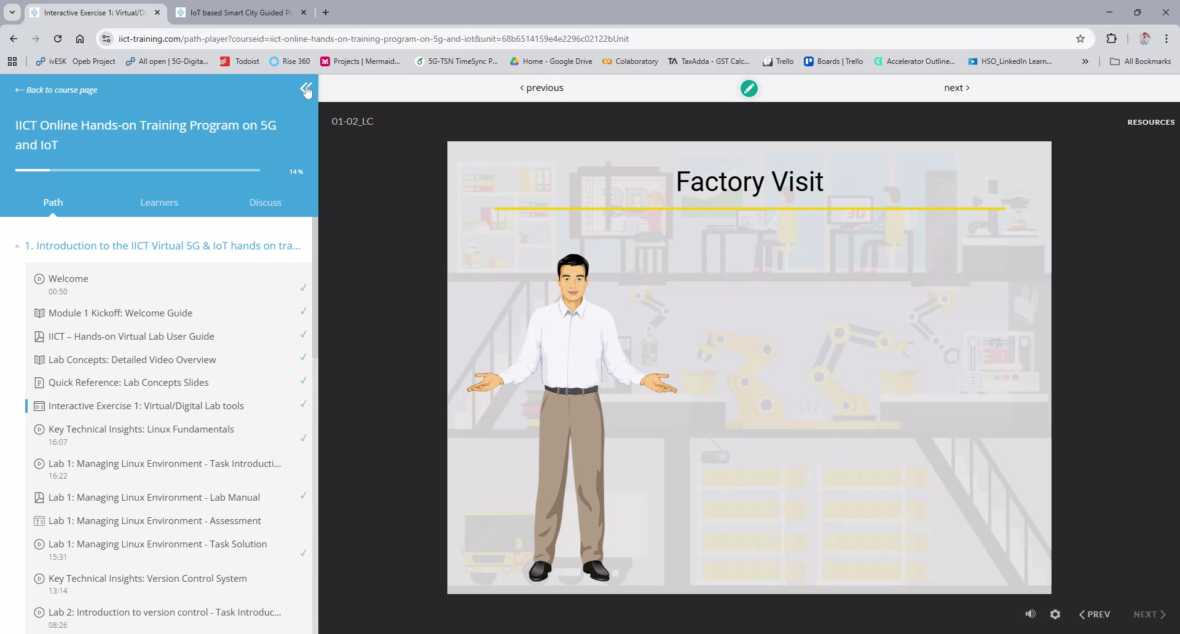The image size is (1180, 634).
Task: Open player settings gear icon
Action: pyautogui.click(x=1055, y=614)
